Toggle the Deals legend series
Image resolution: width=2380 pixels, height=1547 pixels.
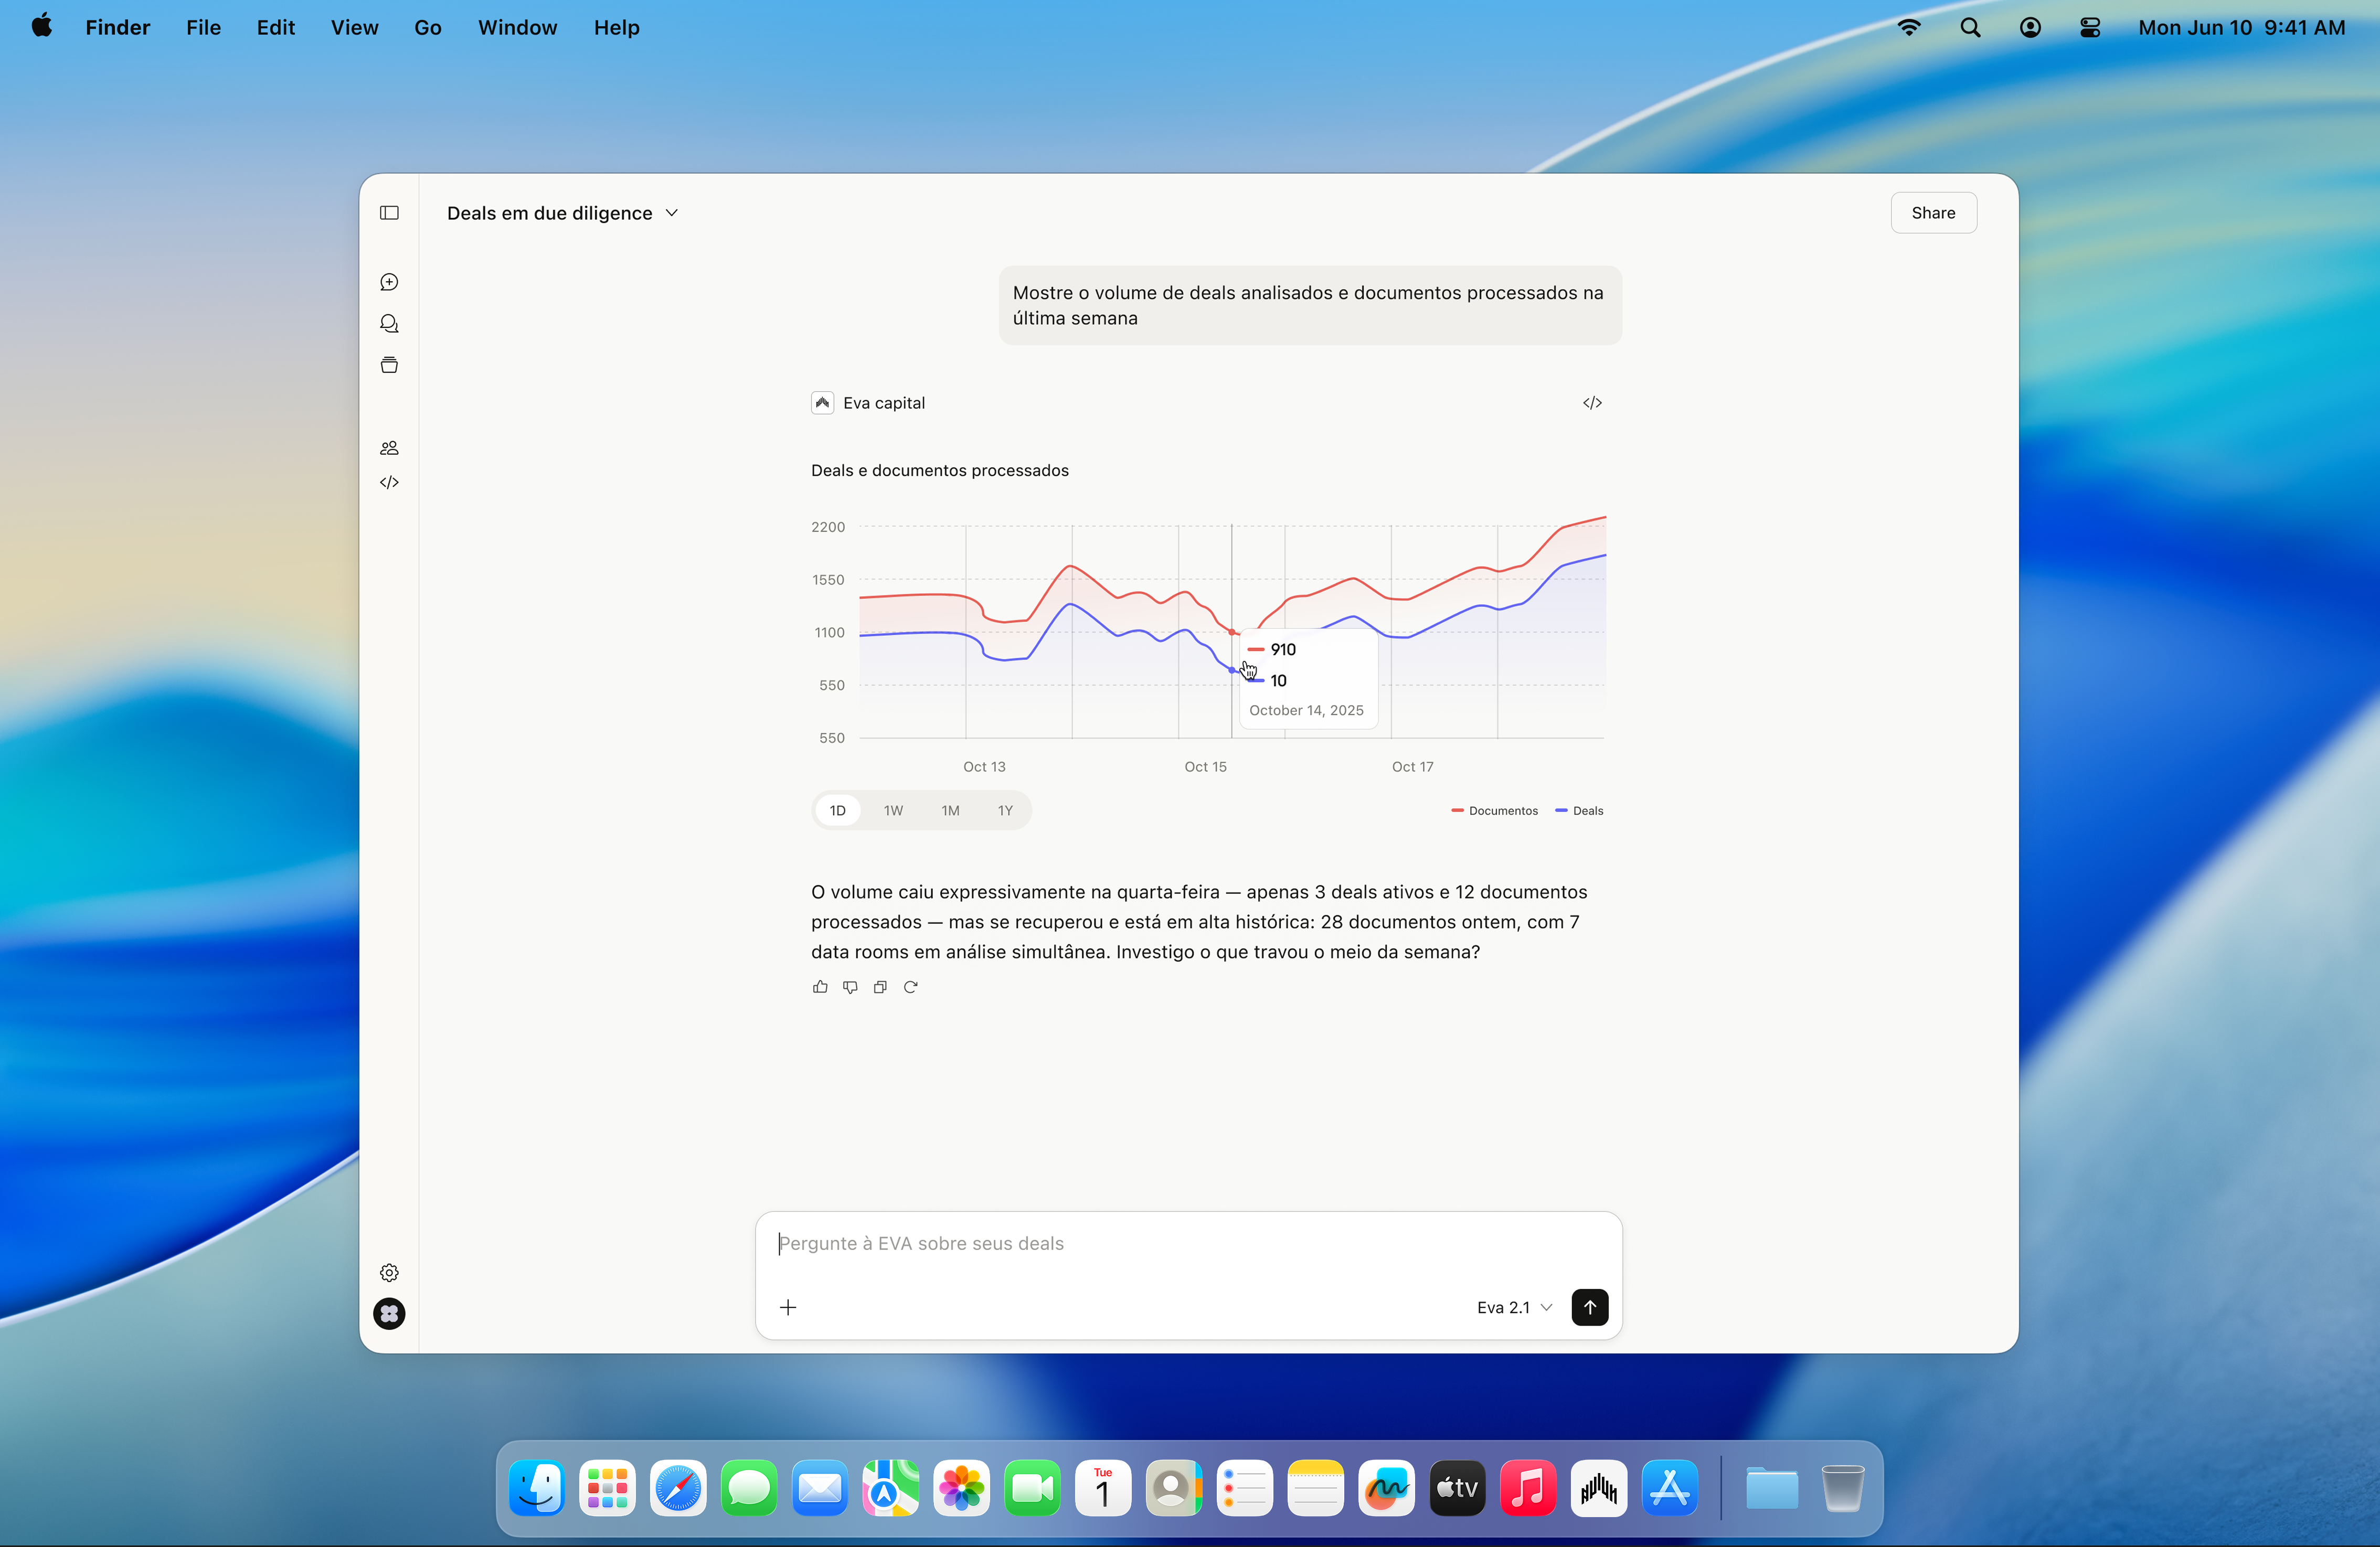[1579, 811]
